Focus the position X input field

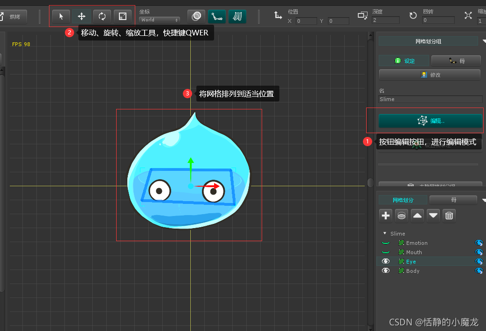[306, 21]
